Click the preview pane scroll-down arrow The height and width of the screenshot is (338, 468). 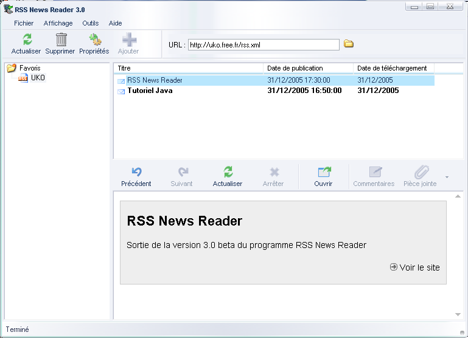pos(458,314)
